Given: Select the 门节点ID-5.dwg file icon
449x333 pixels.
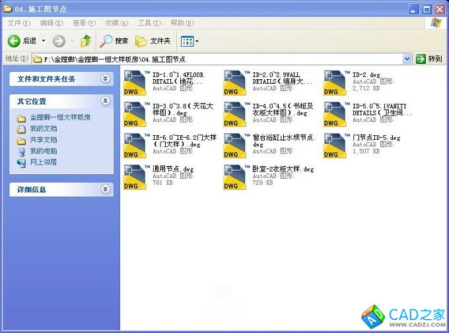Looking at the screenshot, I should pyautogui.click(x=335, y=146).
